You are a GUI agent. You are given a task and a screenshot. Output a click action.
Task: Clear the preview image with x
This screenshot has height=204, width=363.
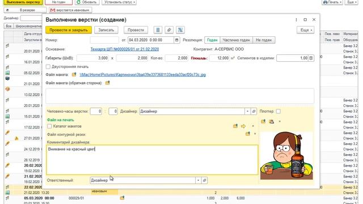280,121
